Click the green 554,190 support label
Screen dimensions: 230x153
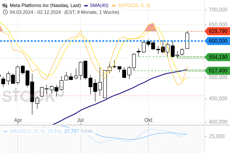pos(217,57)
